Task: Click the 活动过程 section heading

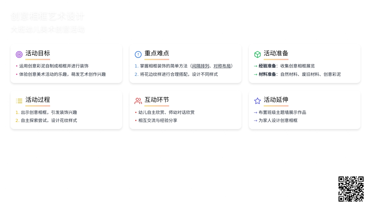Action: point(38,100)
